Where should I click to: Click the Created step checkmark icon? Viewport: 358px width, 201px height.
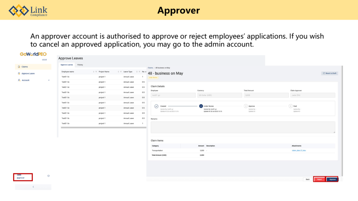[156, 106]
